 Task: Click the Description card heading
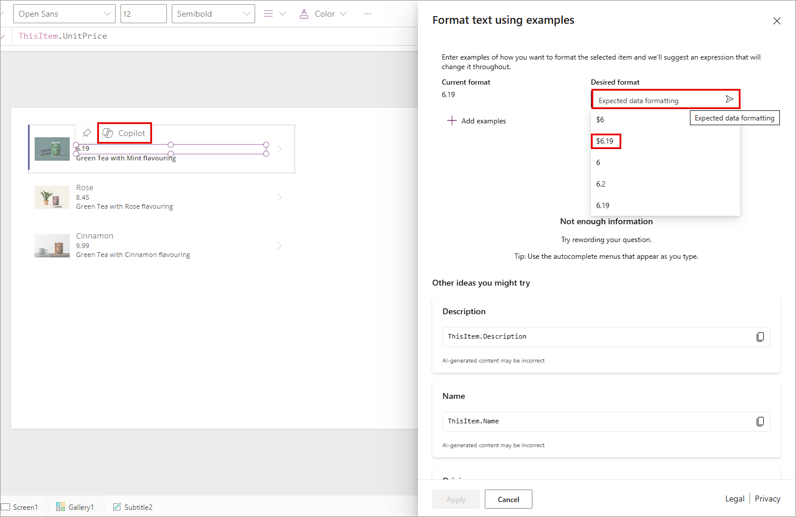(464, 312)
